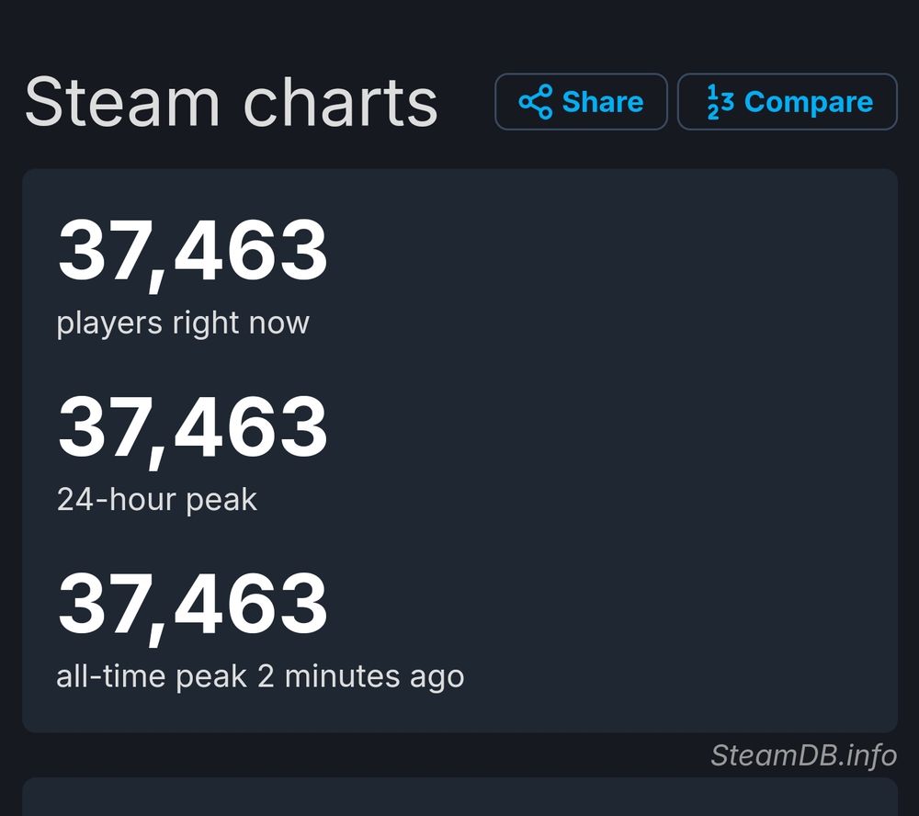Click the share network icon
This screenshot has width=919, height=816.
click(x=536, y=102)
